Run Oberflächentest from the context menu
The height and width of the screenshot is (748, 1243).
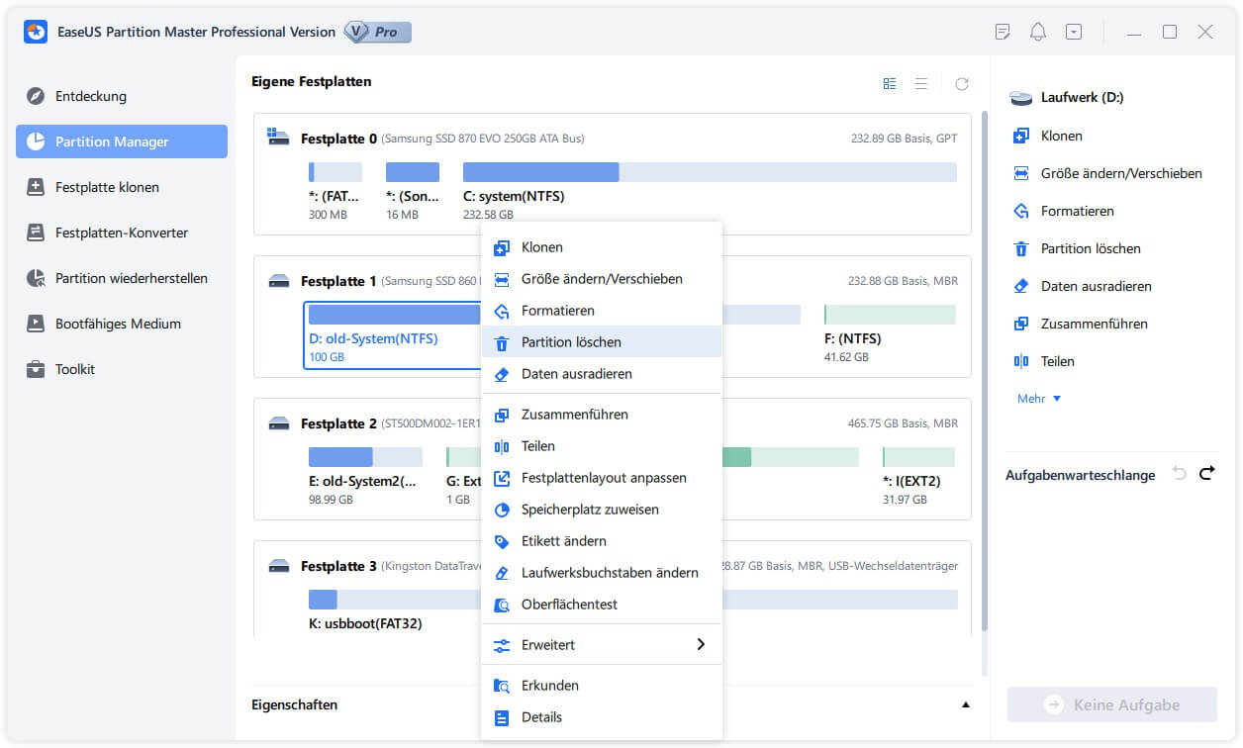point(602,605)
